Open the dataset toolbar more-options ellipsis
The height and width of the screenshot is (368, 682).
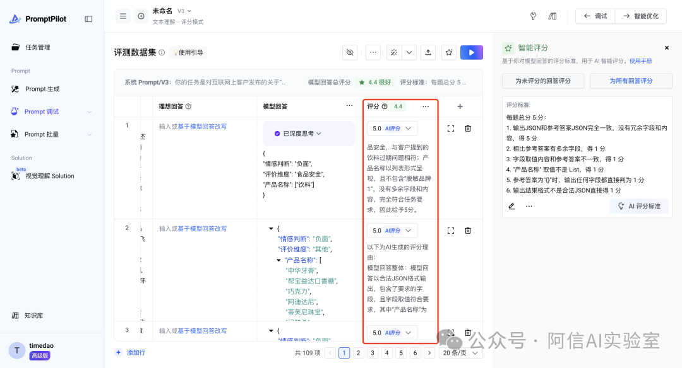click(x=373, y=52)
